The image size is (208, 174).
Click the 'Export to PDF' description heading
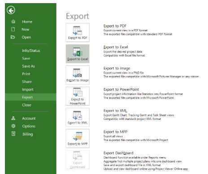click(x=115, y=26)
